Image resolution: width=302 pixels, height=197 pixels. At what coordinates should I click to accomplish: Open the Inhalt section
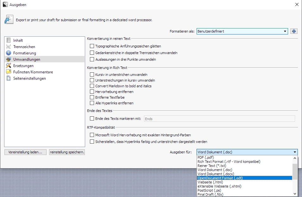click(x=45, y=40)
